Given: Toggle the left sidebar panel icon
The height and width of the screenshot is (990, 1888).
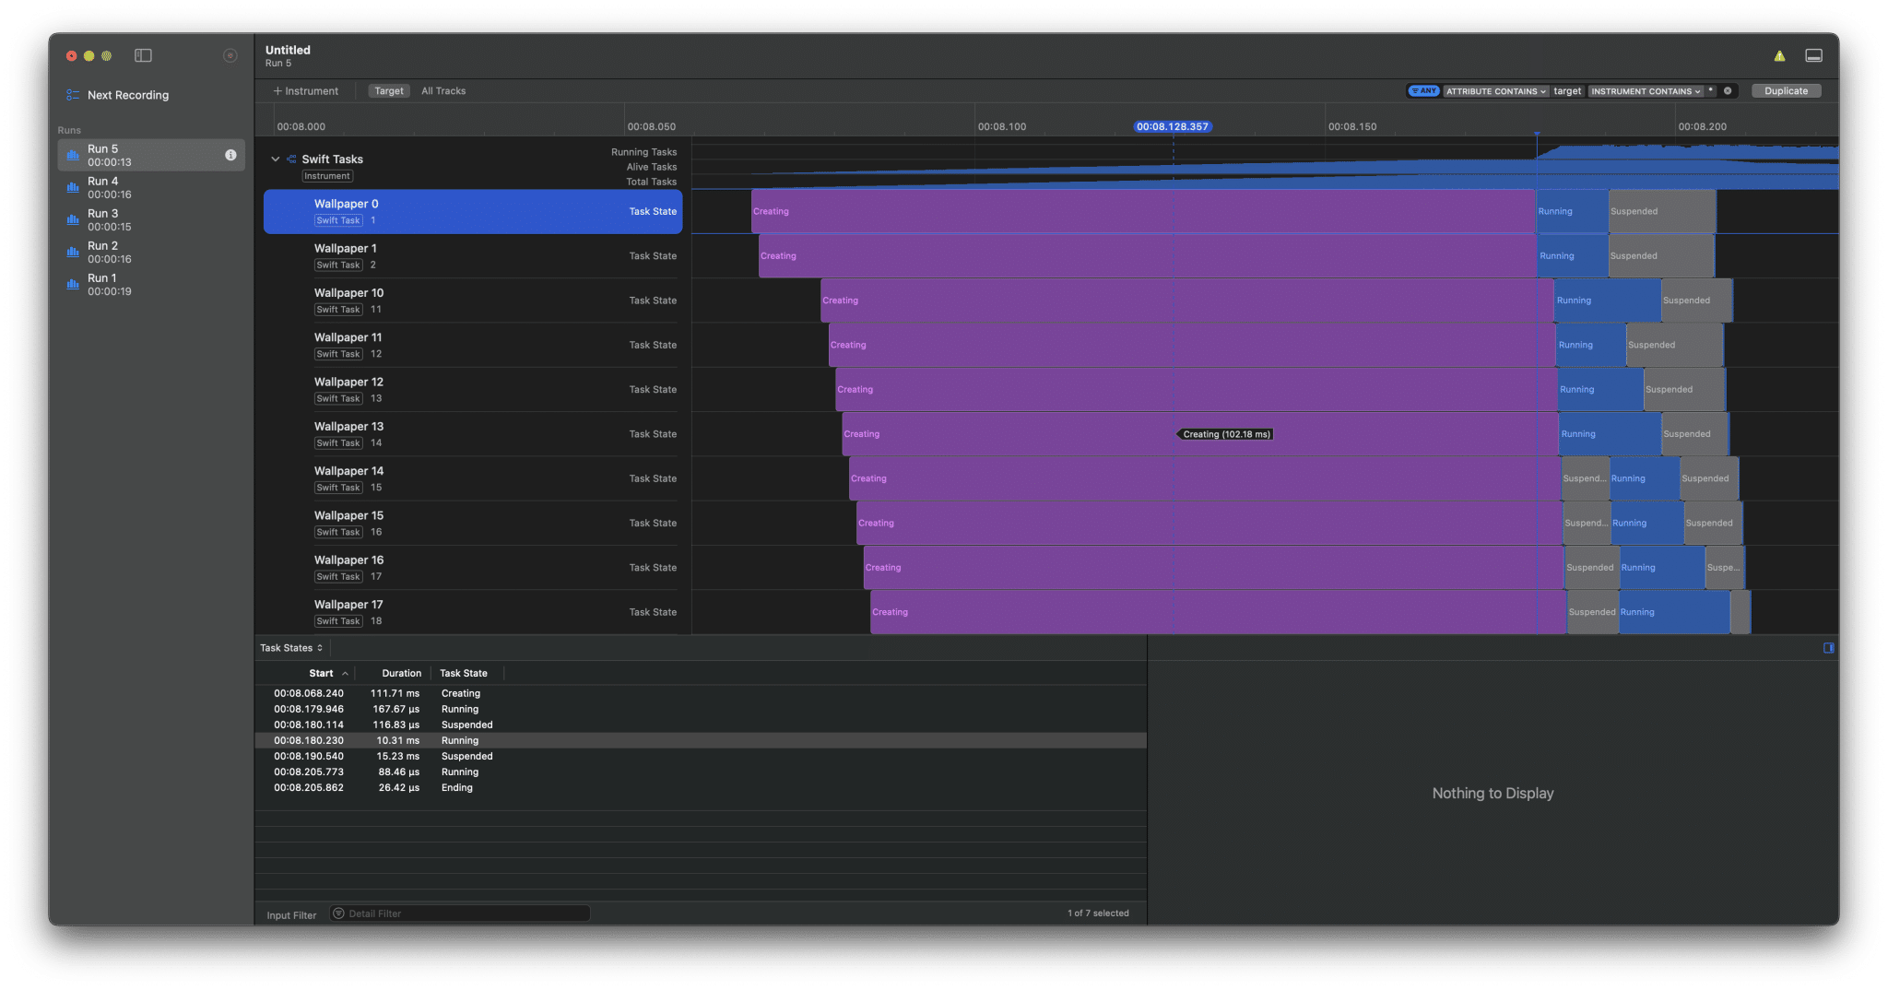Looking at the screenshot, I should [143, 55].
